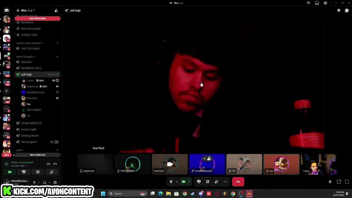Open soundboard from call bar

click(x=216, y=182)
